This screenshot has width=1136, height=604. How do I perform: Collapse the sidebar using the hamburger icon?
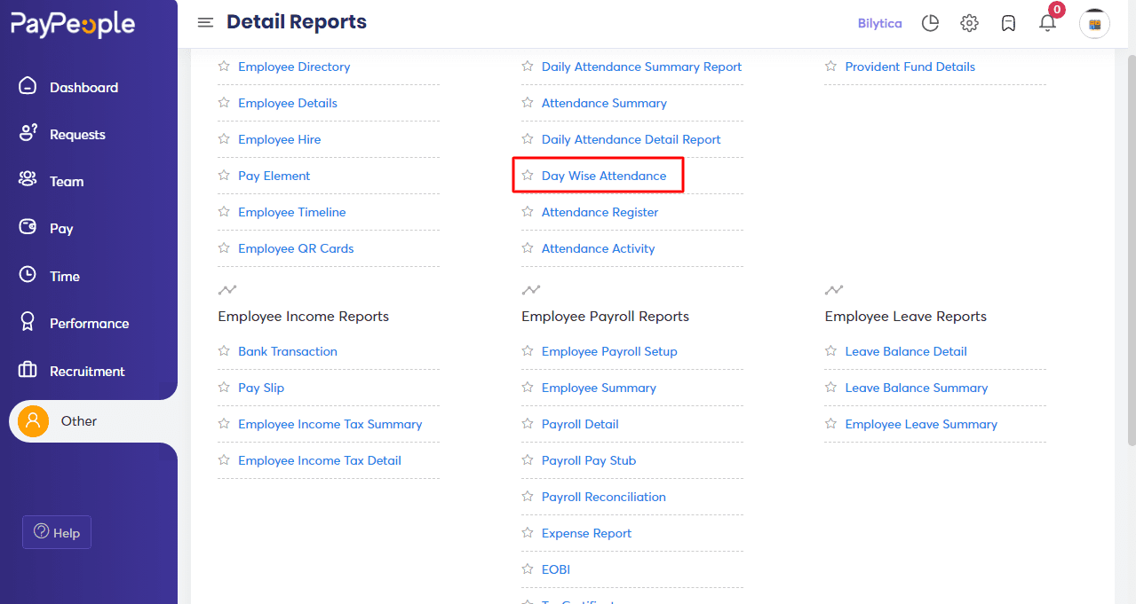tap(205, 22)
